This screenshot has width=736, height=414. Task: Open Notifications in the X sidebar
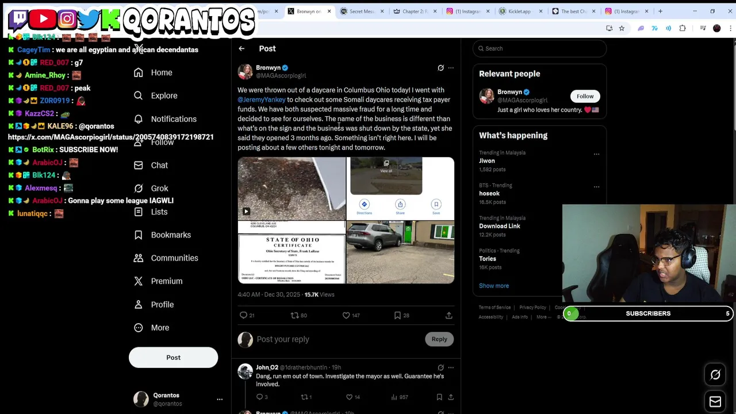[165, 119]
